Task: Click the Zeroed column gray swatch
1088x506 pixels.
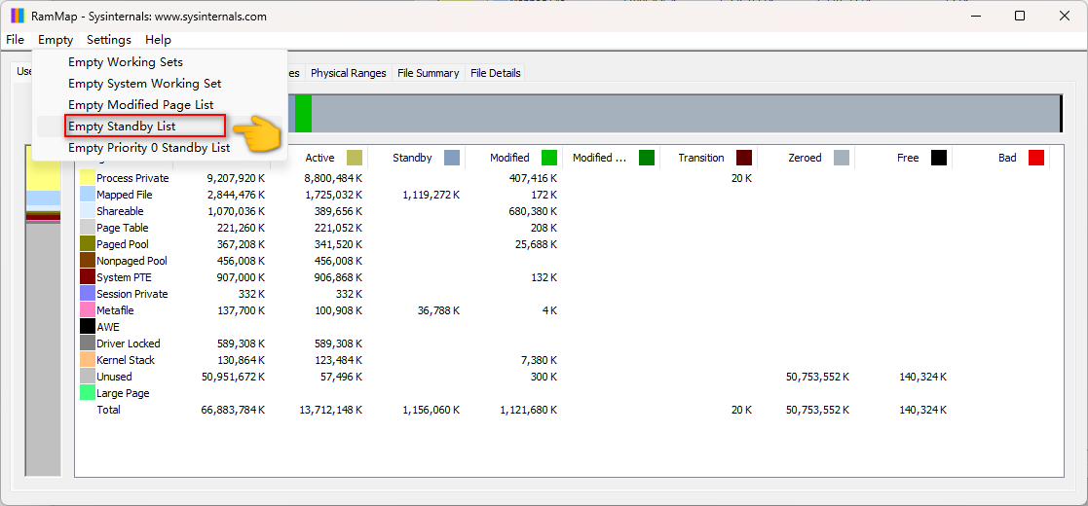Action: [841, 158]
